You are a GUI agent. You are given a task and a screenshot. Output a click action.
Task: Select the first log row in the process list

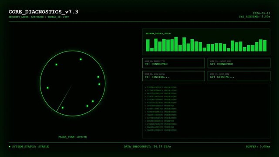point(161,88)
